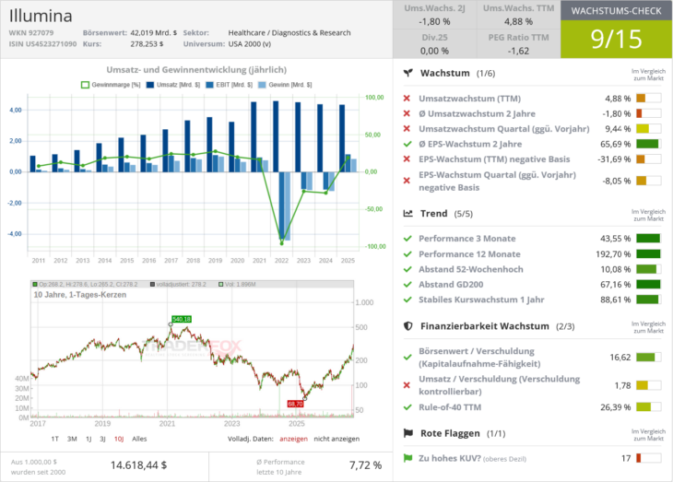Screen dimensions: 673x482
Task: Click green check beside Börsenwert / Verschuldung
Action: pyautogui.click(x=407, y=357)
